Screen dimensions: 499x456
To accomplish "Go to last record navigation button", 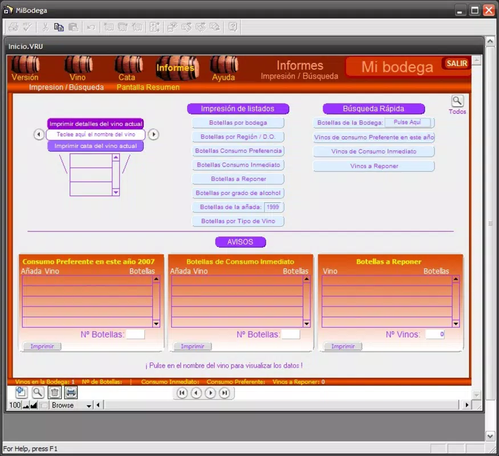I will click(225, 393).
